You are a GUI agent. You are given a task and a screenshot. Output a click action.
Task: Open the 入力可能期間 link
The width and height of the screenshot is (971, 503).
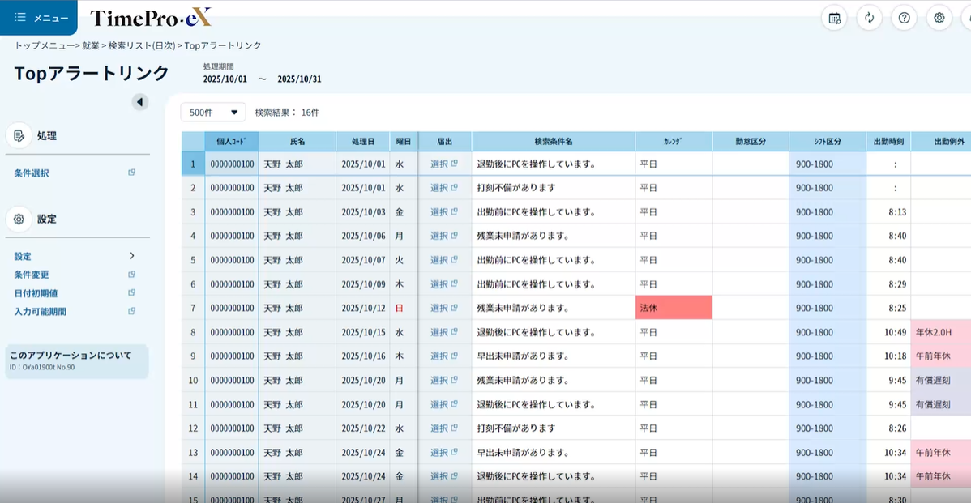tap(40, 311)
